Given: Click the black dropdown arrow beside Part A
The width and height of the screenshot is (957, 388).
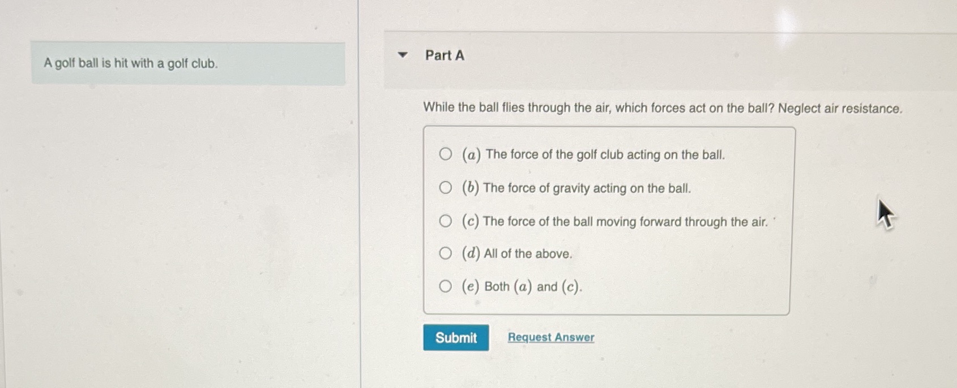Looking at the screenshot, I should click(x=403, y=55).
